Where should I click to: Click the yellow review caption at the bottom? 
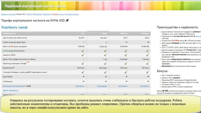click(100, 104)
